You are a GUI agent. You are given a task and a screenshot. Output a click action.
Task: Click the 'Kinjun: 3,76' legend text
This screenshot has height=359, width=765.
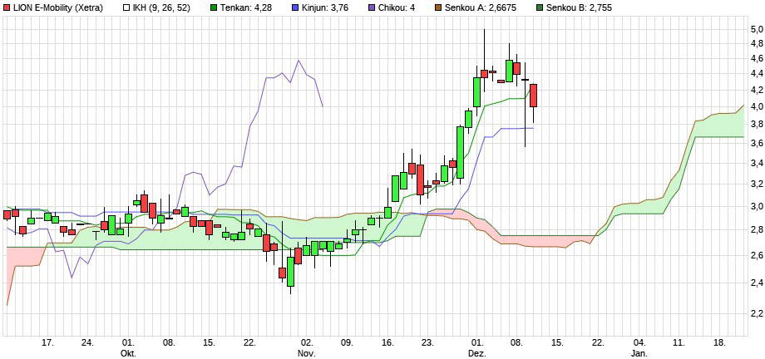pos(324,7)
